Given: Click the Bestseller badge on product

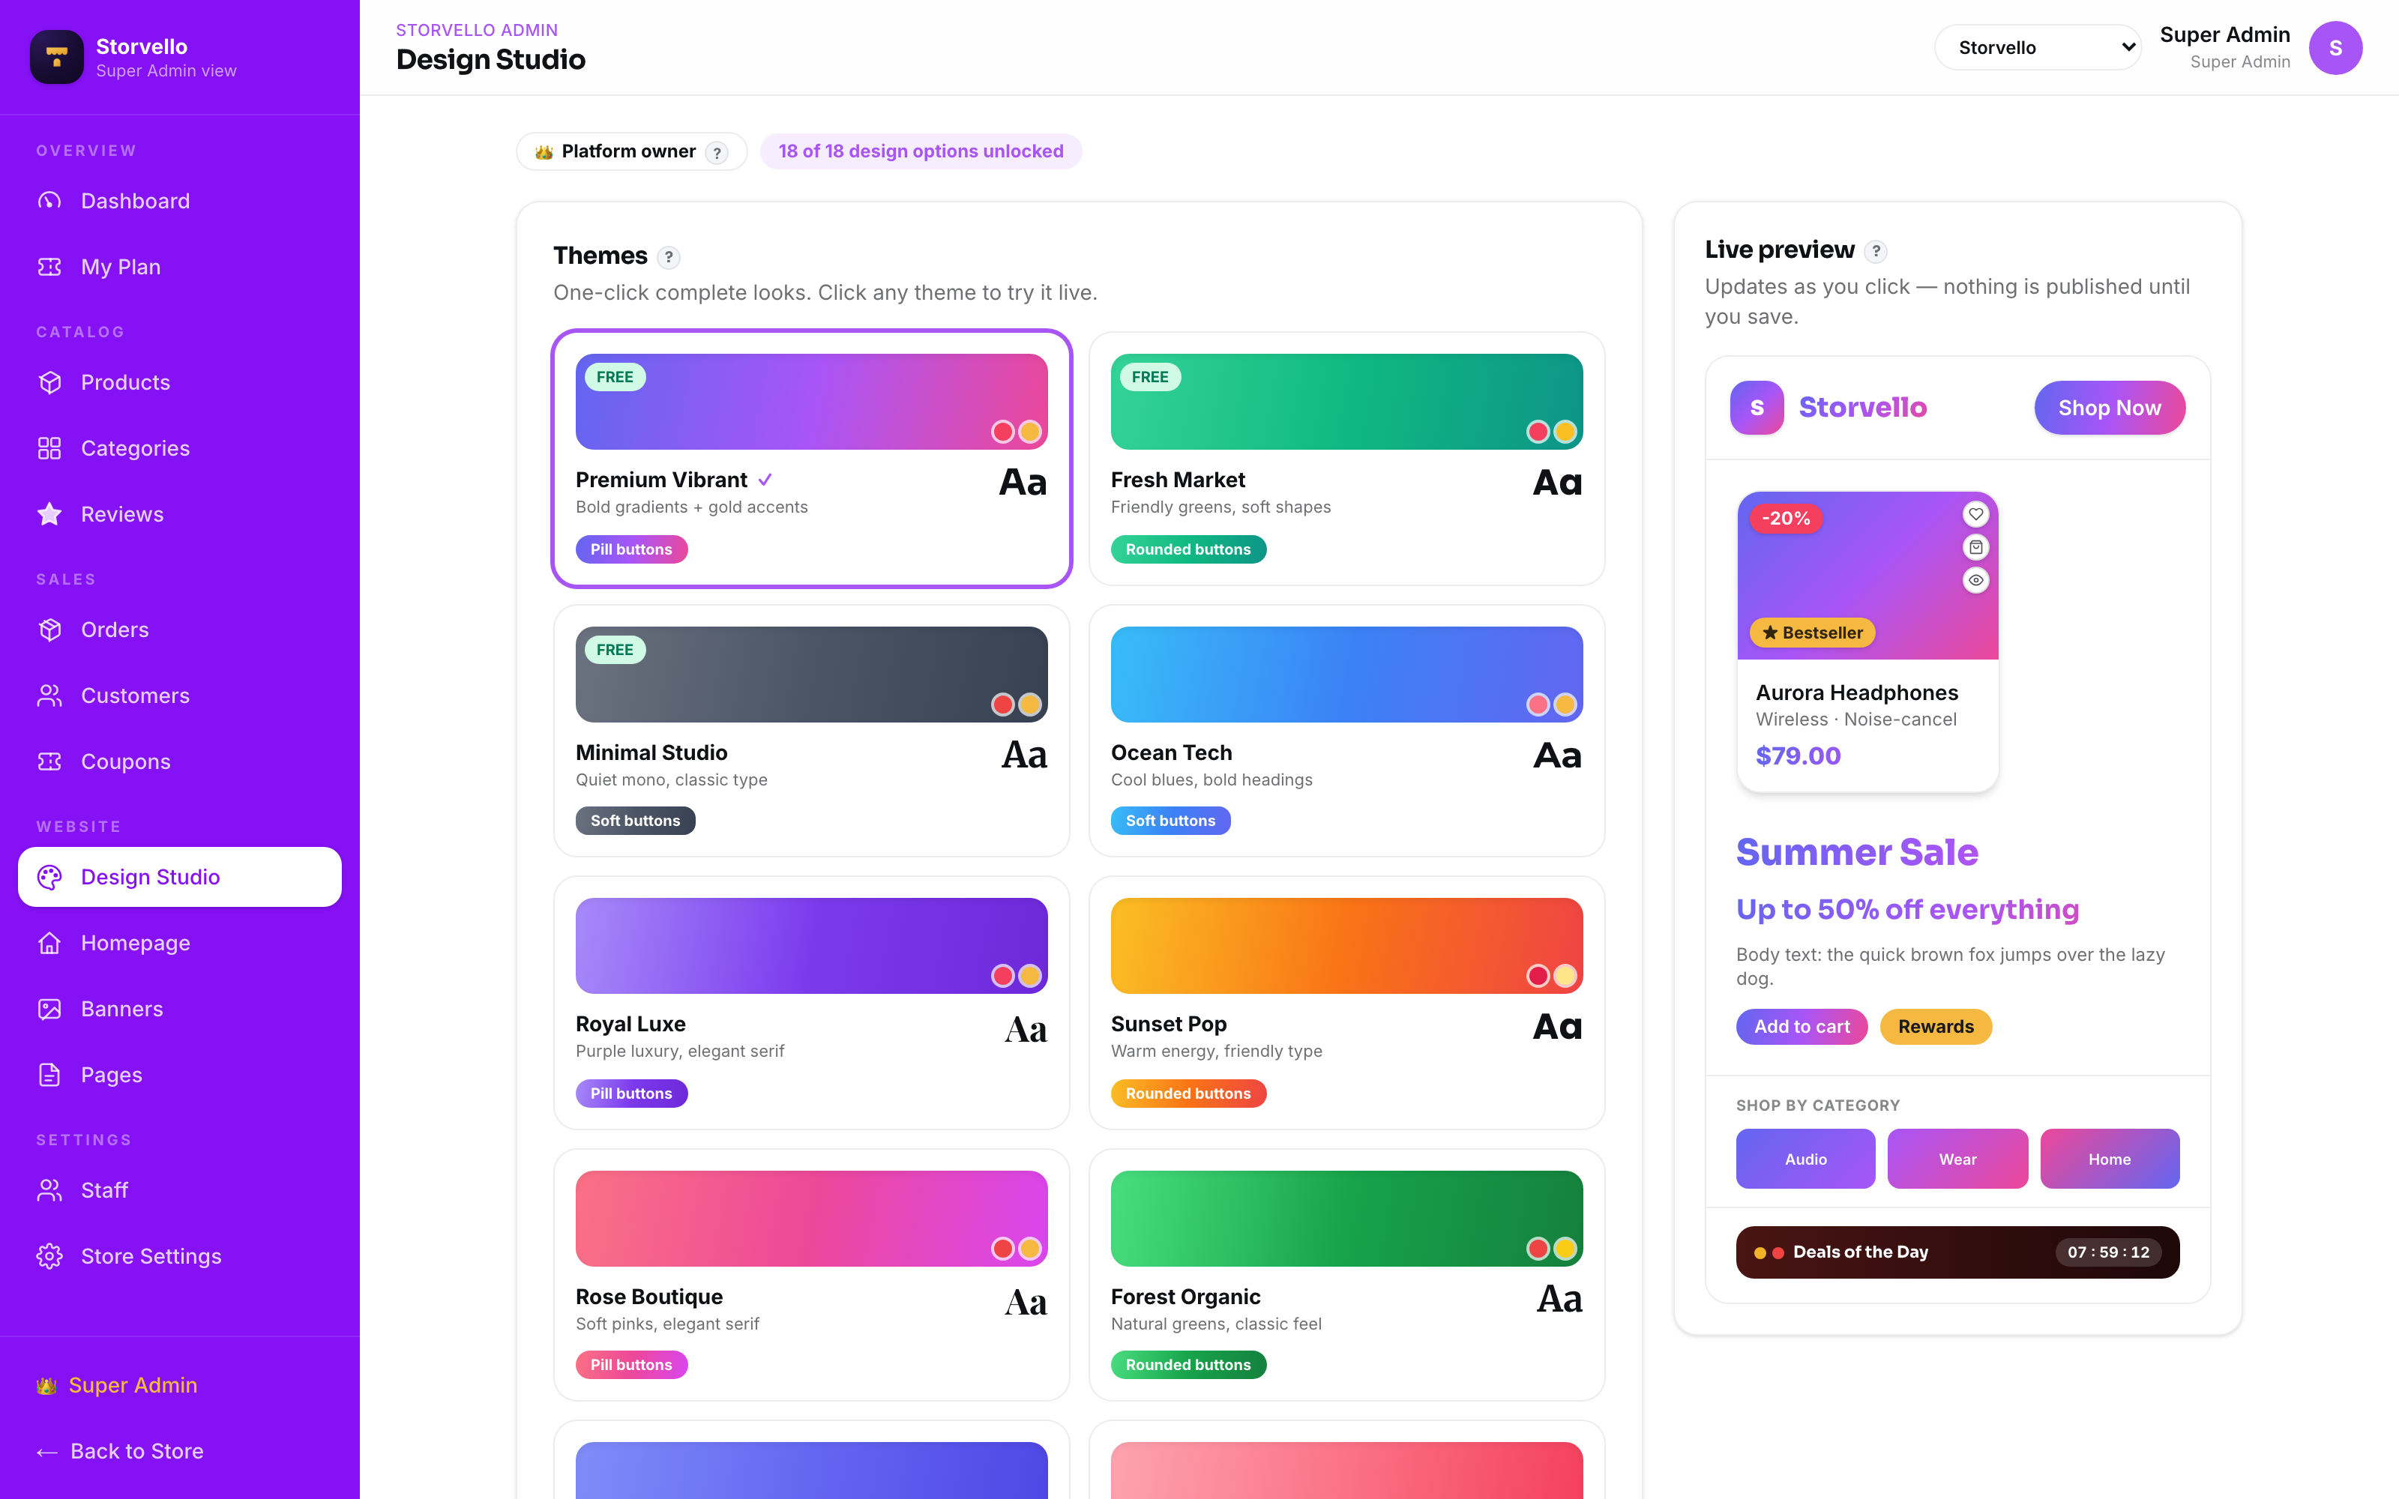Looking at the screenshot, I should tap(1812, 633).
